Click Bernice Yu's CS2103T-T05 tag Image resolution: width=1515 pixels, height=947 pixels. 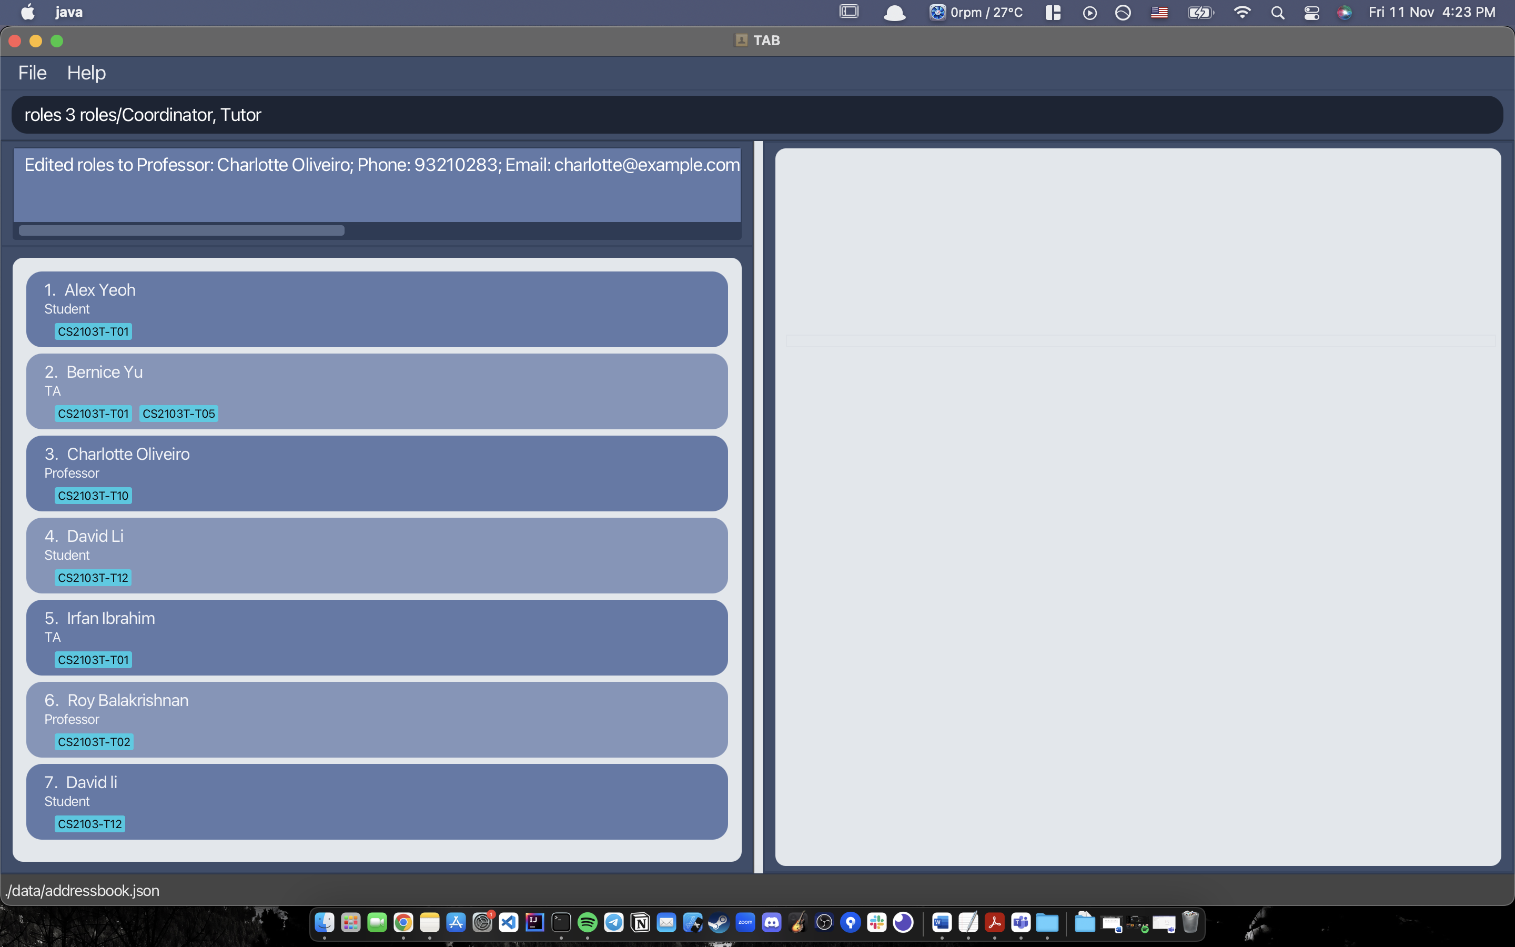click(x=178, y=414)
